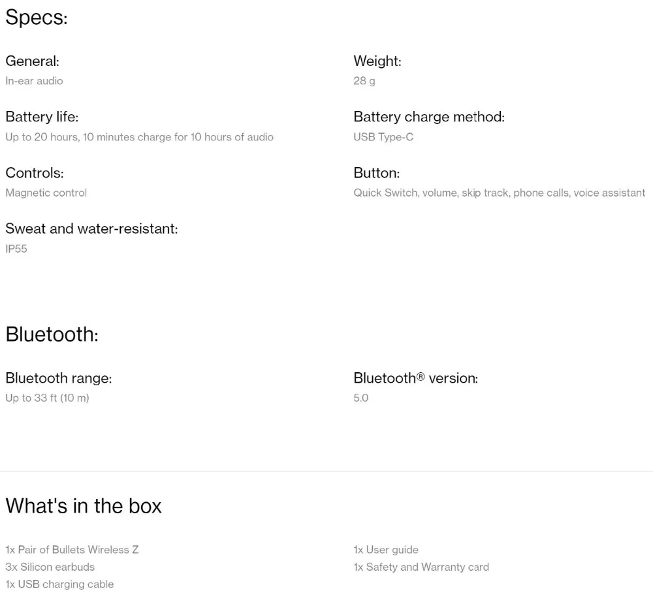Click the Battery life label
The height and width of the screenshot is (606, 653).
(42, 117)
